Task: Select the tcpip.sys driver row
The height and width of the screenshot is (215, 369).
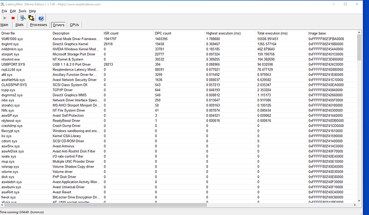Action: pos(179,90)
